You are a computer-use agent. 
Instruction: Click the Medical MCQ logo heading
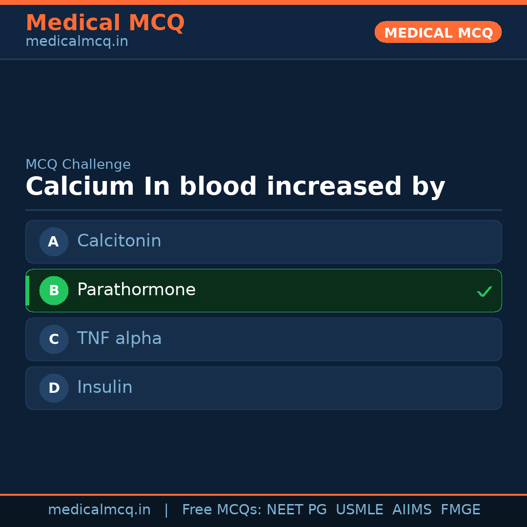click(x=105, y=22)
